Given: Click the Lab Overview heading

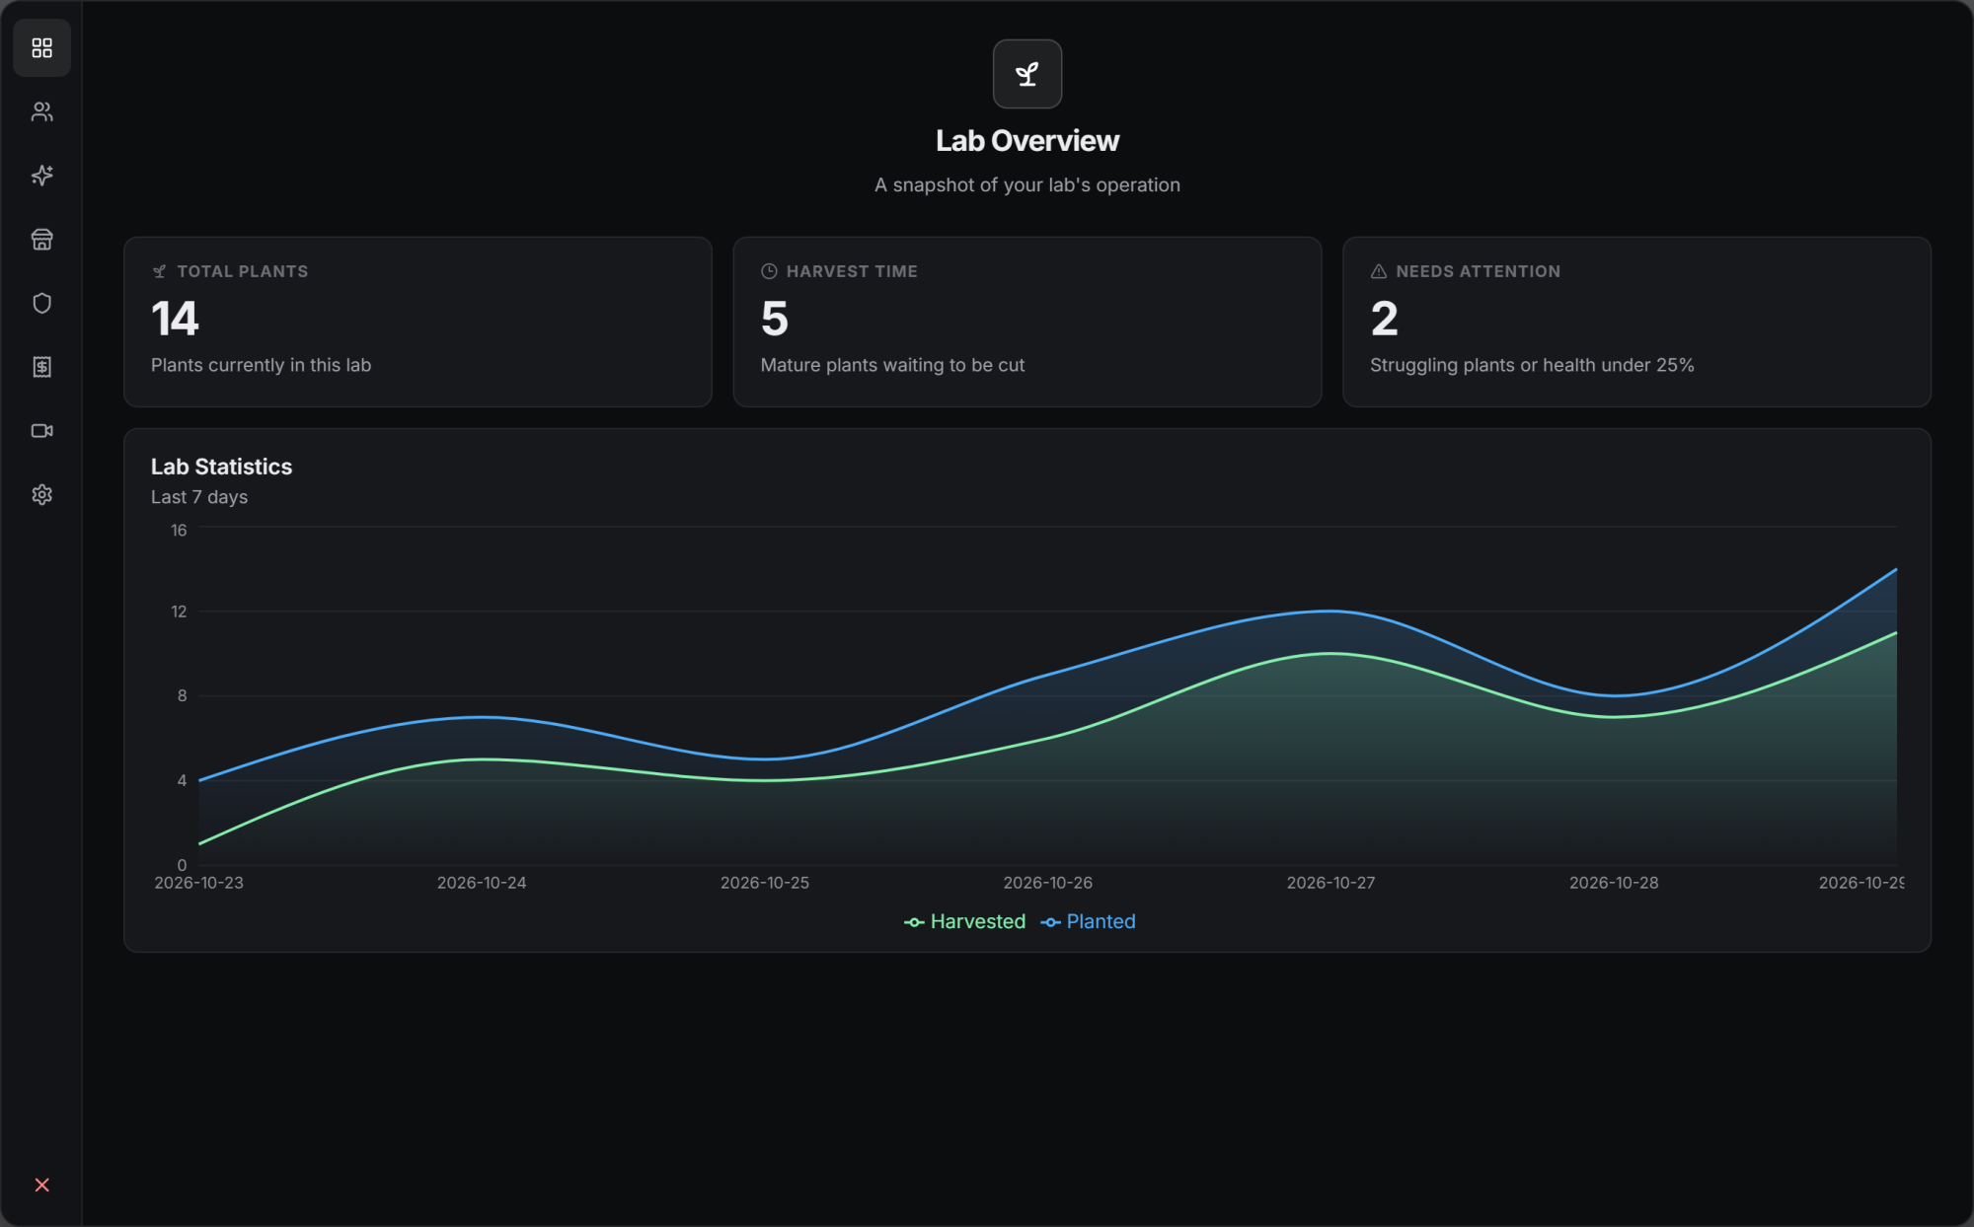Looking at the screenshot, I should click(x=1027, y=141).
